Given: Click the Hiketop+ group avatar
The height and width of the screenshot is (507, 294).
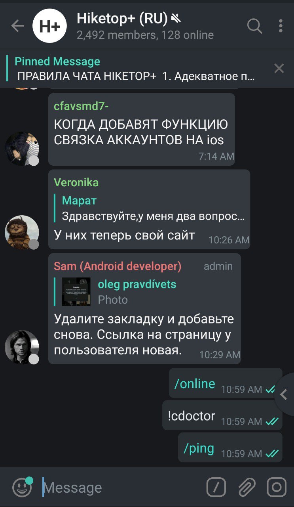Looking at the screenshot, I should (x=49, y=26).
